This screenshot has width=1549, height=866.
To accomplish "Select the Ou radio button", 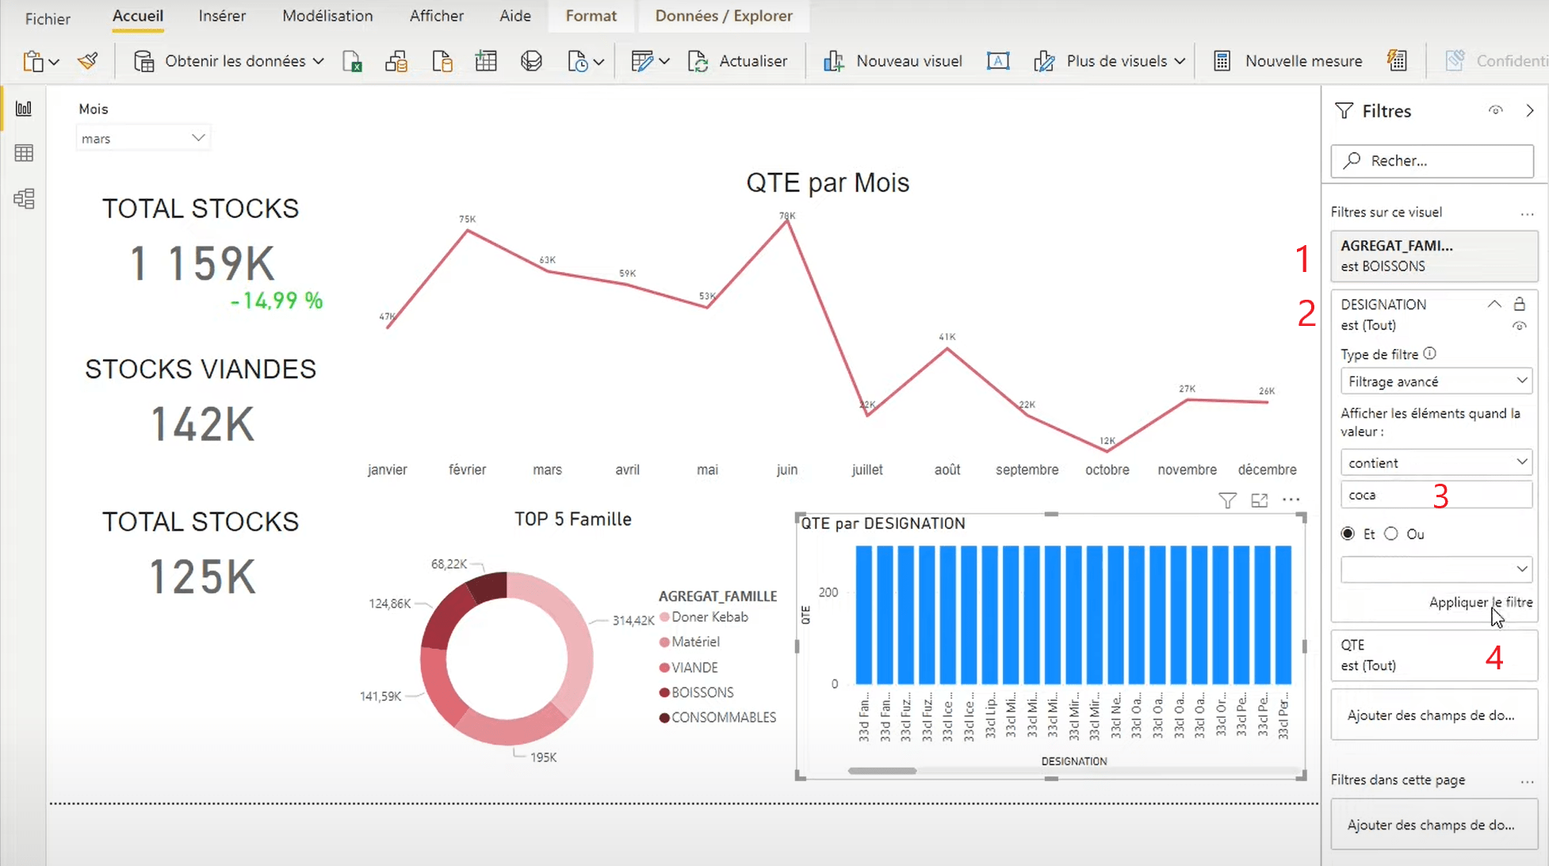I will point(1391,533).
